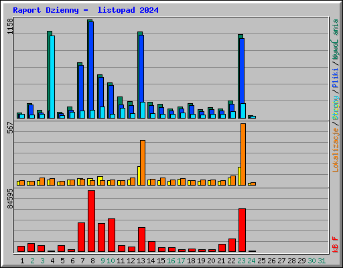Click the day 2 axis label

[x=32, y=261]
